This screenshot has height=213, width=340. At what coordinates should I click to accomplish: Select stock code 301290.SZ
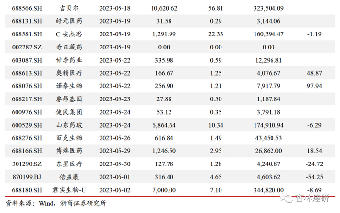tap(27, 164)
